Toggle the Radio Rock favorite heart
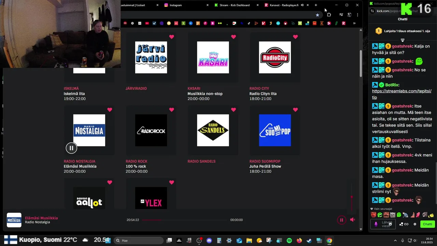Screen dimensions: 437x246 pyautogui.click(x=172, y=110)
